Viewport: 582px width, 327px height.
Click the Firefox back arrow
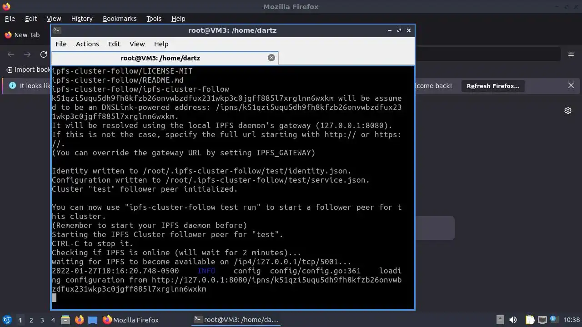(x=11, y=54)
